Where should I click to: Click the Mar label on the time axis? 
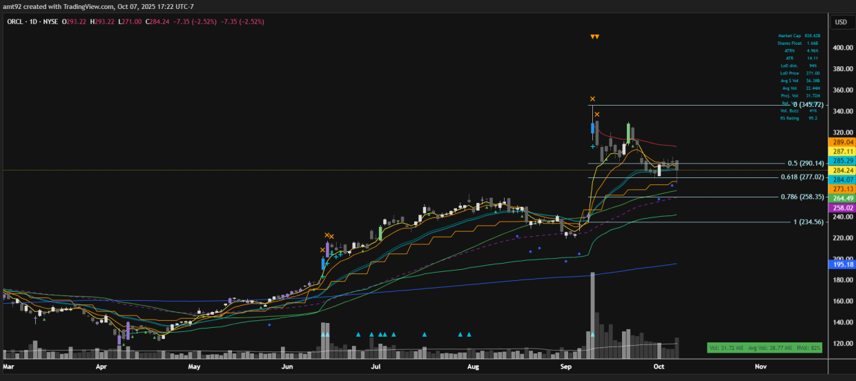[x=9, y=369]
